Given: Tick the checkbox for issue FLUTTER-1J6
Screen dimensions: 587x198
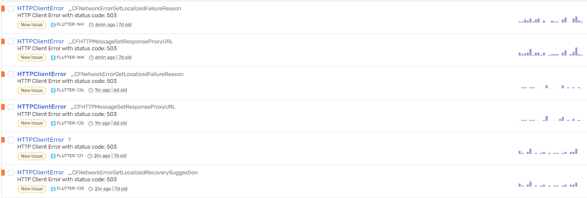Looking at the screenshot, I should (11, 74).
